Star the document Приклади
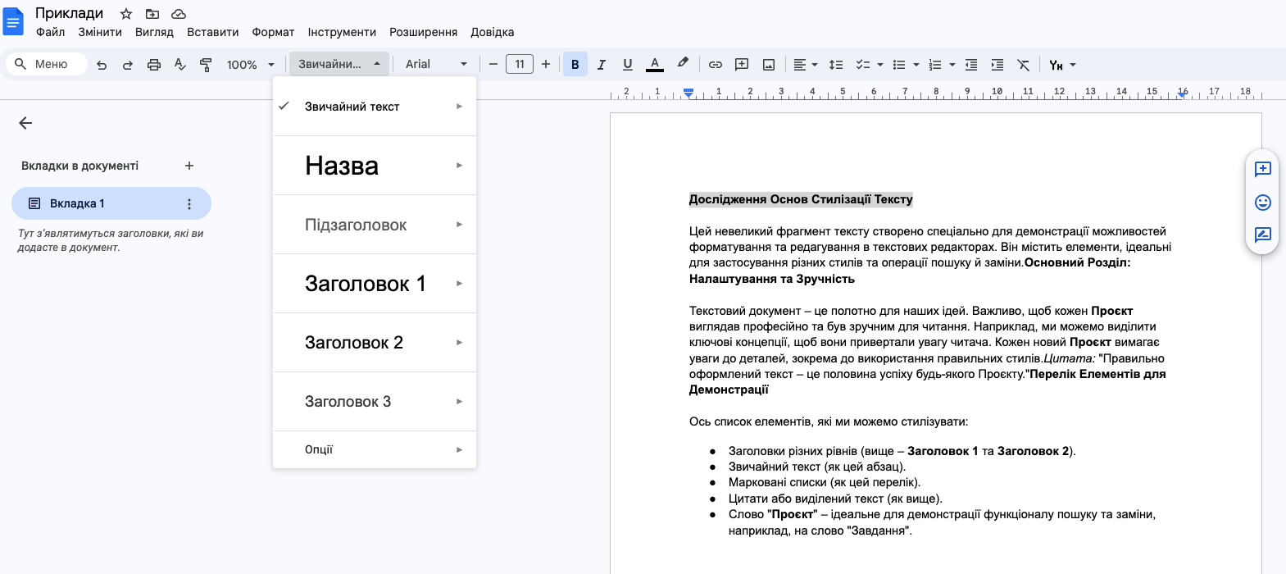1286x574 pixels. [126, 14]
